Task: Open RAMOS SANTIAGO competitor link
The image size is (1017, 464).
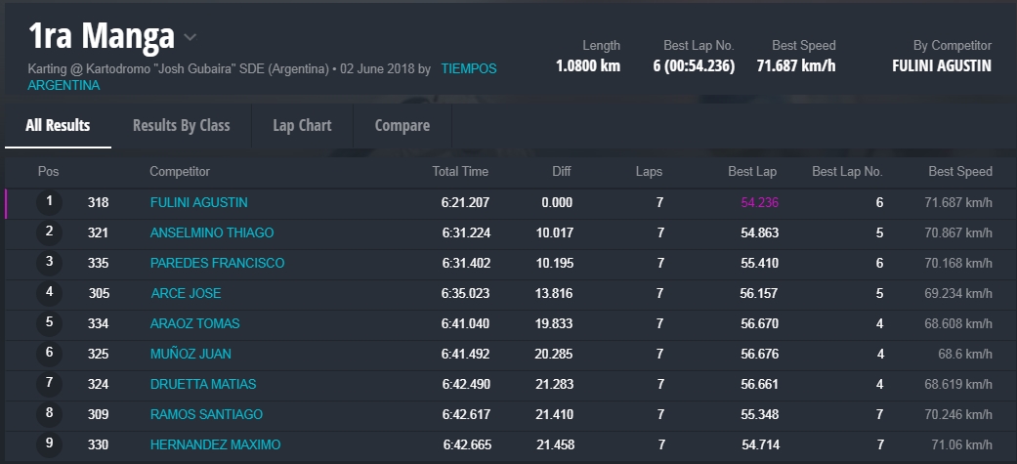Action: click(x=206, y=415)
